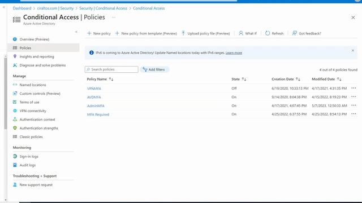Open Overview (Preview) in sidebar
This screenshot has width=362, height=203.
(x=35, y=39)
